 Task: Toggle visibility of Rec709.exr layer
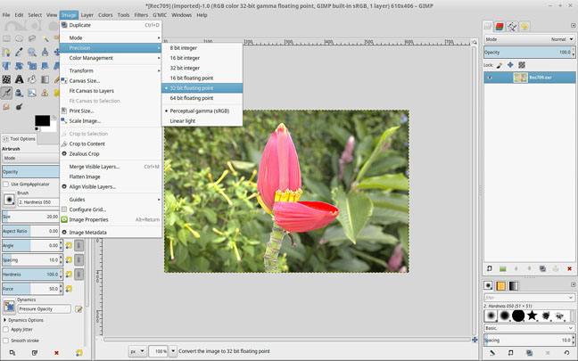pyautogui.click(x=490, y=78)
